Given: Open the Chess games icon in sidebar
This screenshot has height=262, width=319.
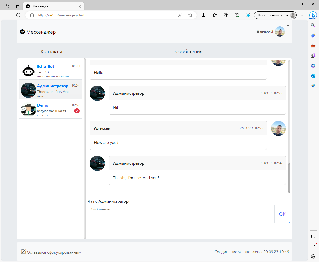Looking at the screenshot, I should click(x=313, y=55).
